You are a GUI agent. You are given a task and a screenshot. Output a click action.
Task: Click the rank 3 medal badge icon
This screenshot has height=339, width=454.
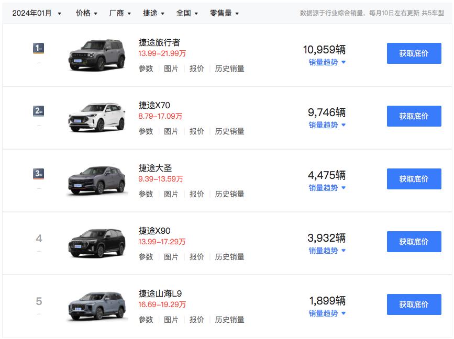[x=38, y=174]
